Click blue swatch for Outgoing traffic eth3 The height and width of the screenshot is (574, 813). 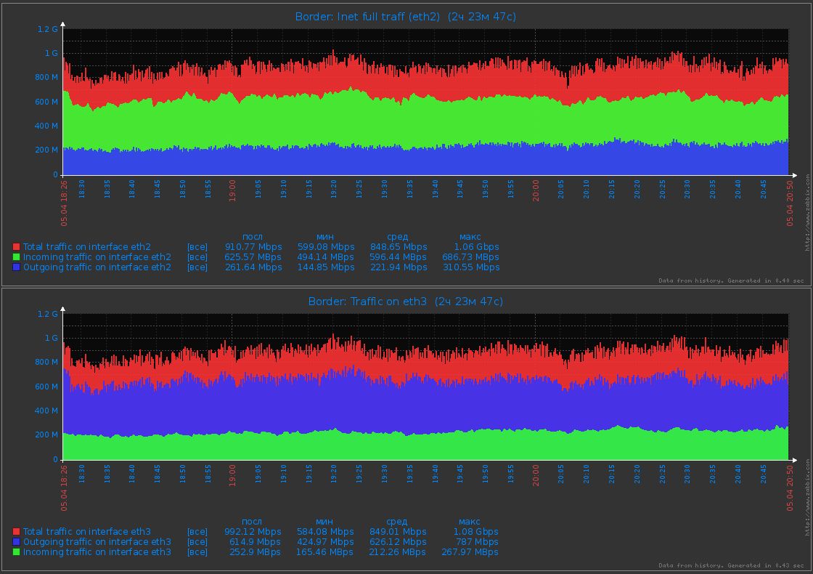click(x=16, y=542)
